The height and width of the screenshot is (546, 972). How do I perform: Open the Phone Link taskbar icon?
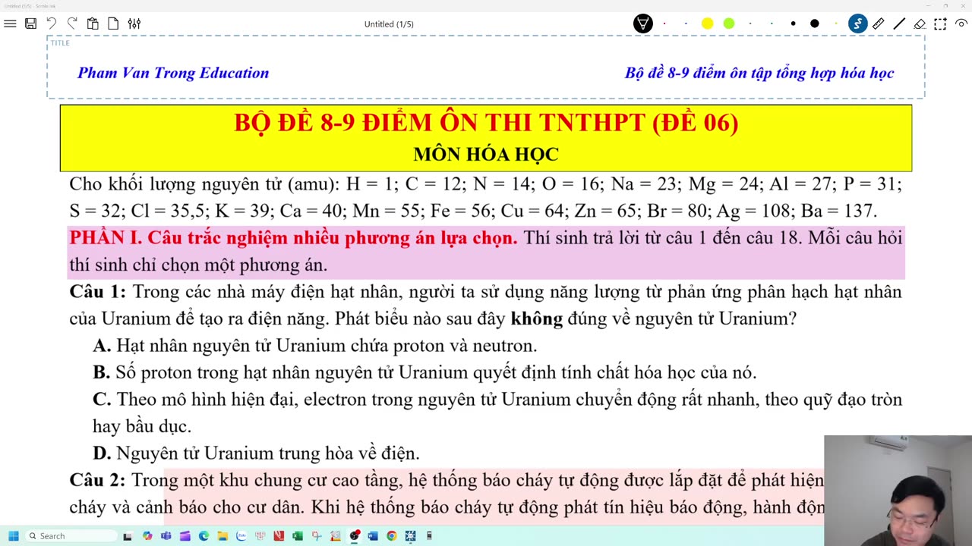(429, 536)
